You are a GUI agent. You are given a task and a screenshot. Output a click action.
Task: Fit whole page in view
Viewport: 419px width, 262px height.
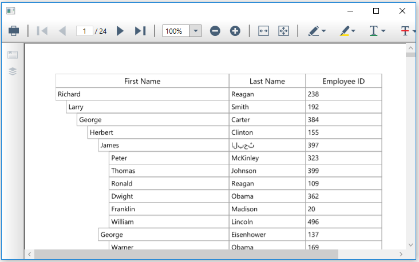[x=283, y=31]
